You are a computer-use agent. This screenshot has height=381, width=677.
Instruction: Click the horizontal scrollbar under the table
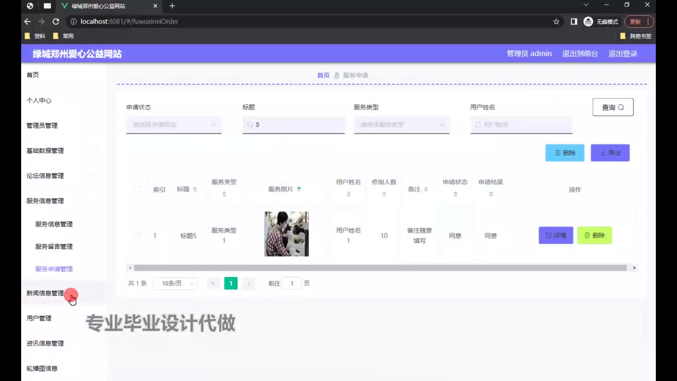(x=380, y=268)
